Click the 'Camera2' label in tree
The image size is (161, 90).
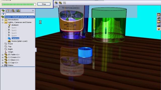15,38
